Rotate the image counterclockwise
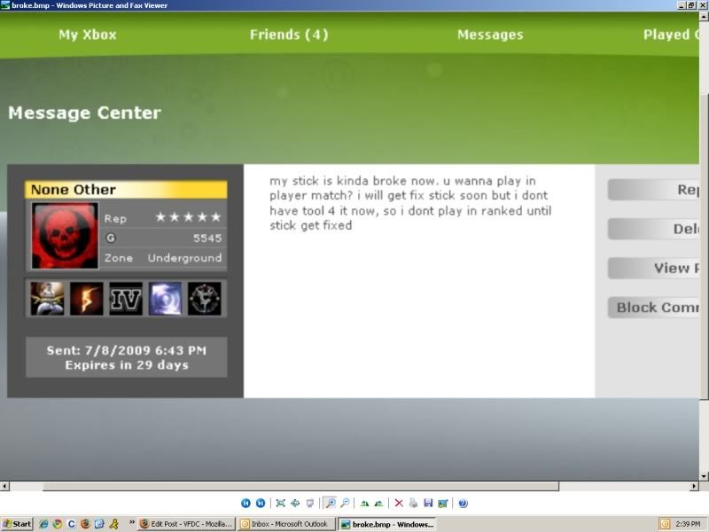This screenshot has width=709, height=532. (379, 503)
